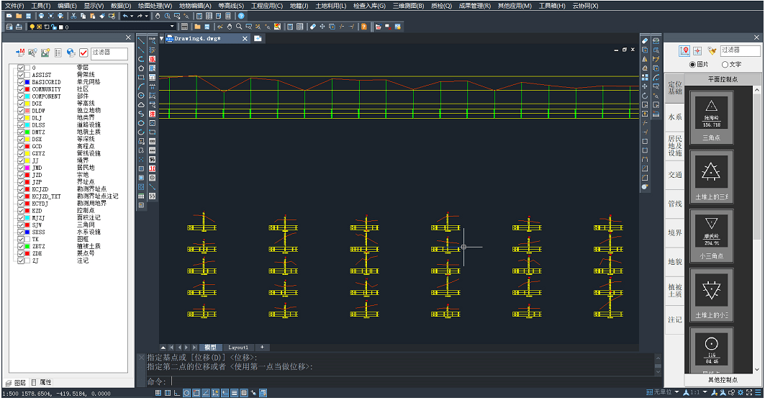Click the Print icon in top toolbar

click(41, 16)
